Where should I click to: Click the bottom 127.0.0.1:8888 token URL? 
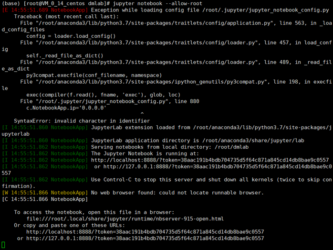[145, 239]
